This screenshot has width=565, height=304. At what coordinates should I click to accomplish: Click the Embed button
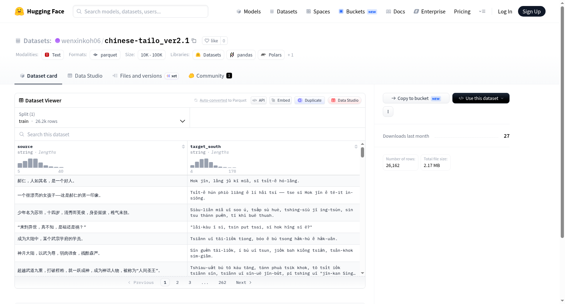click(x=280, y=100)
